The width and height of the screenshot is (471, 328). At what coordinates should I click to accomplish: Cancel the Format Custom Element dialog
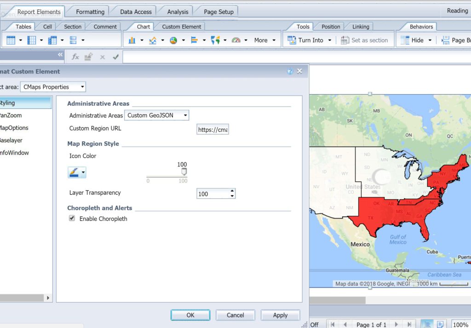(235, 315)
